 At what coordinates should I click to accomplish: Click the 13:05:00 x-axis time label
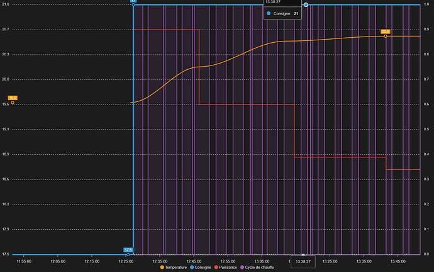(x=262, y=261)
